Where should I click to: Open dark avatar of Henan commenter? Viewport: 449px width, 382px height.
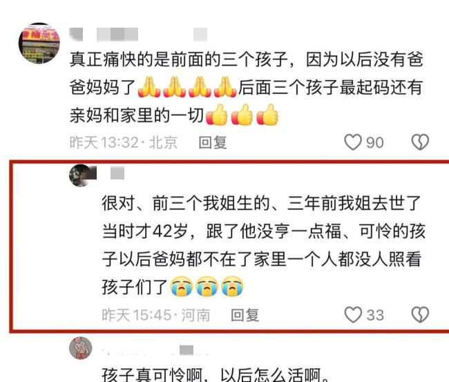[x=82, y=175]
